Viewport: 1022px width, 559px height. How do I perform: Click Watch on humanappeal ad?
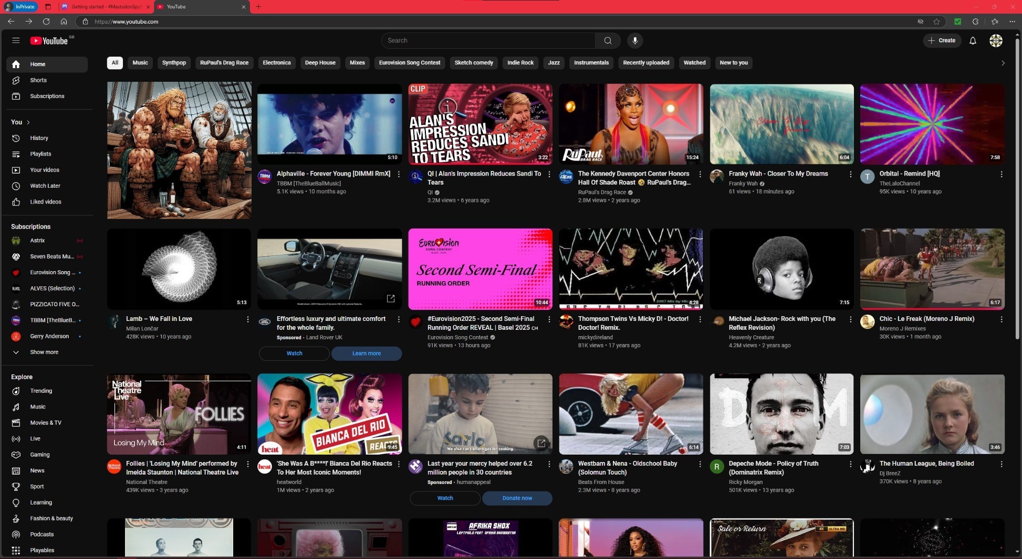(x=445, y=498)
